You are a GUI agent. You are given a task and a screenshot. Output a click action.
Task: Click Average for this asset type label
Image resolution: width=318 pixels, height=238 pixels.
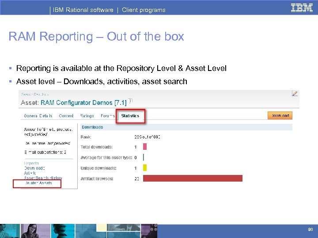point(106,157)
